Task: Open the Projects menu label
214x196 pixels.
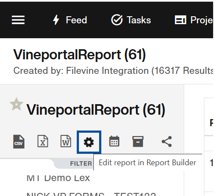Action: point(202,20)
